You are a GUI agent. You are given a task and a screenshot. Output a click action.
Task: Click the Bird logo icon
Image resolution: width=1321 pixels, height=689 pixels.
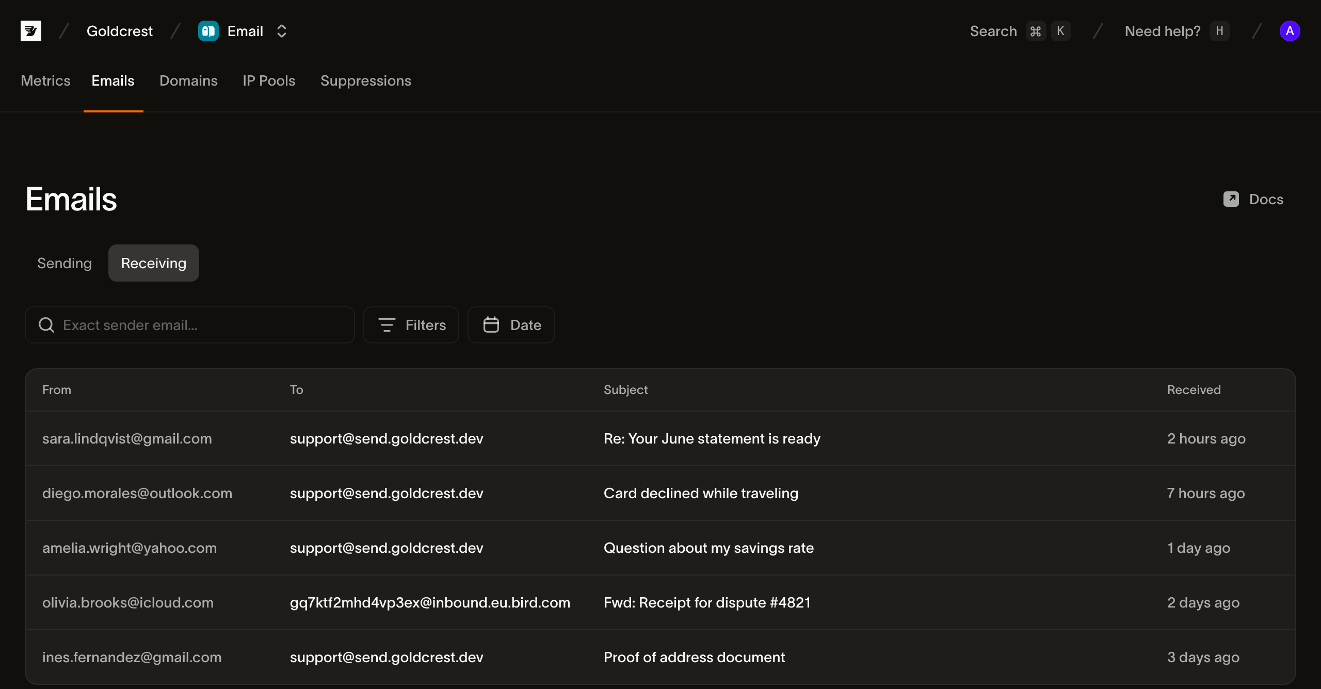(31, 31)
